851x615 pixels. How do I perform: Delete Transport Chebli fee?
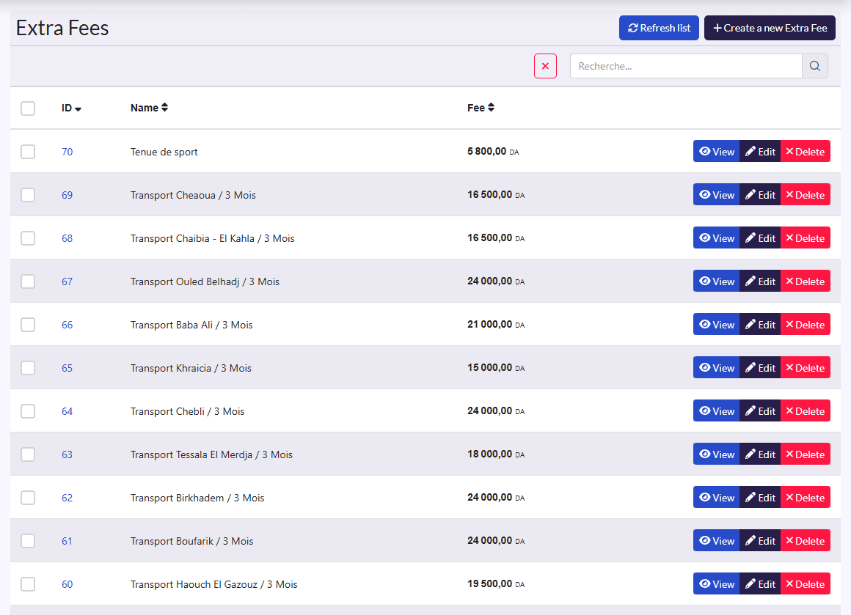pyautogui.click(x=806, y=410)
